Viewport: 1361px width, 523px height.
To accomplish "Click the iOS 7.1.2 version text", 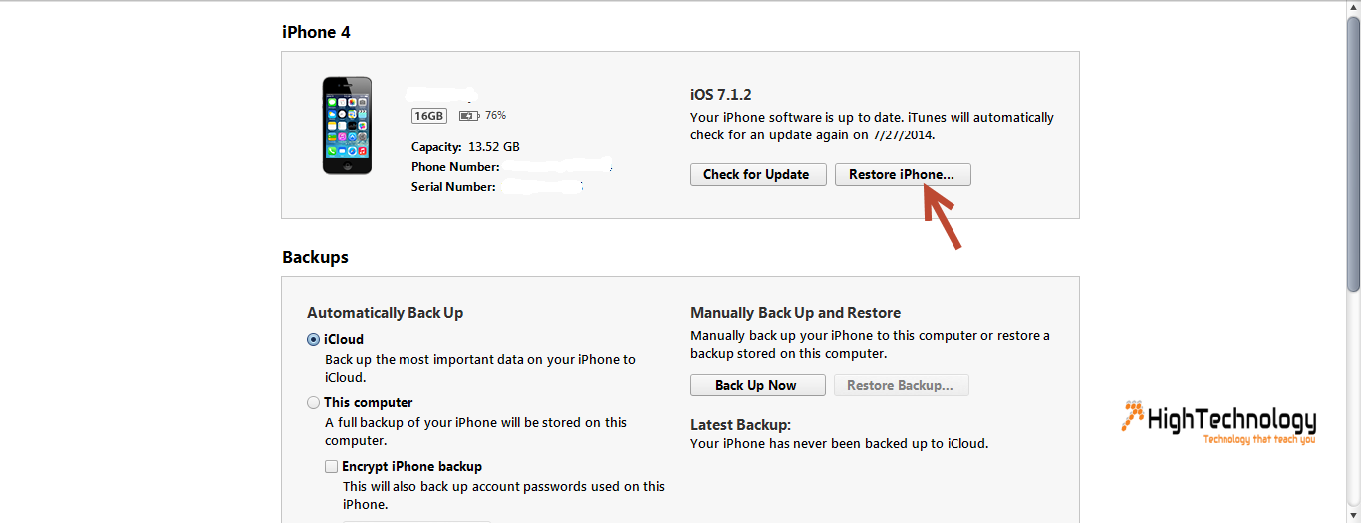I will click(x=721, y=94).
